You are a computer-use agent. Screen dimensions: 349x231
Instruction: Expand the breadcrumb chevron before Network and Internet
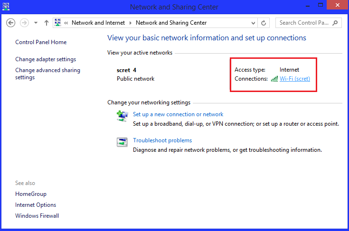coord(66,23)
